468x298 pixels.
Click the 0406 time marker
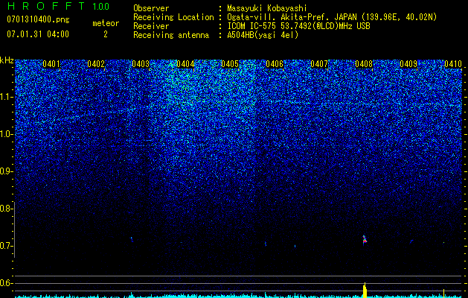[x=275, y=64]
